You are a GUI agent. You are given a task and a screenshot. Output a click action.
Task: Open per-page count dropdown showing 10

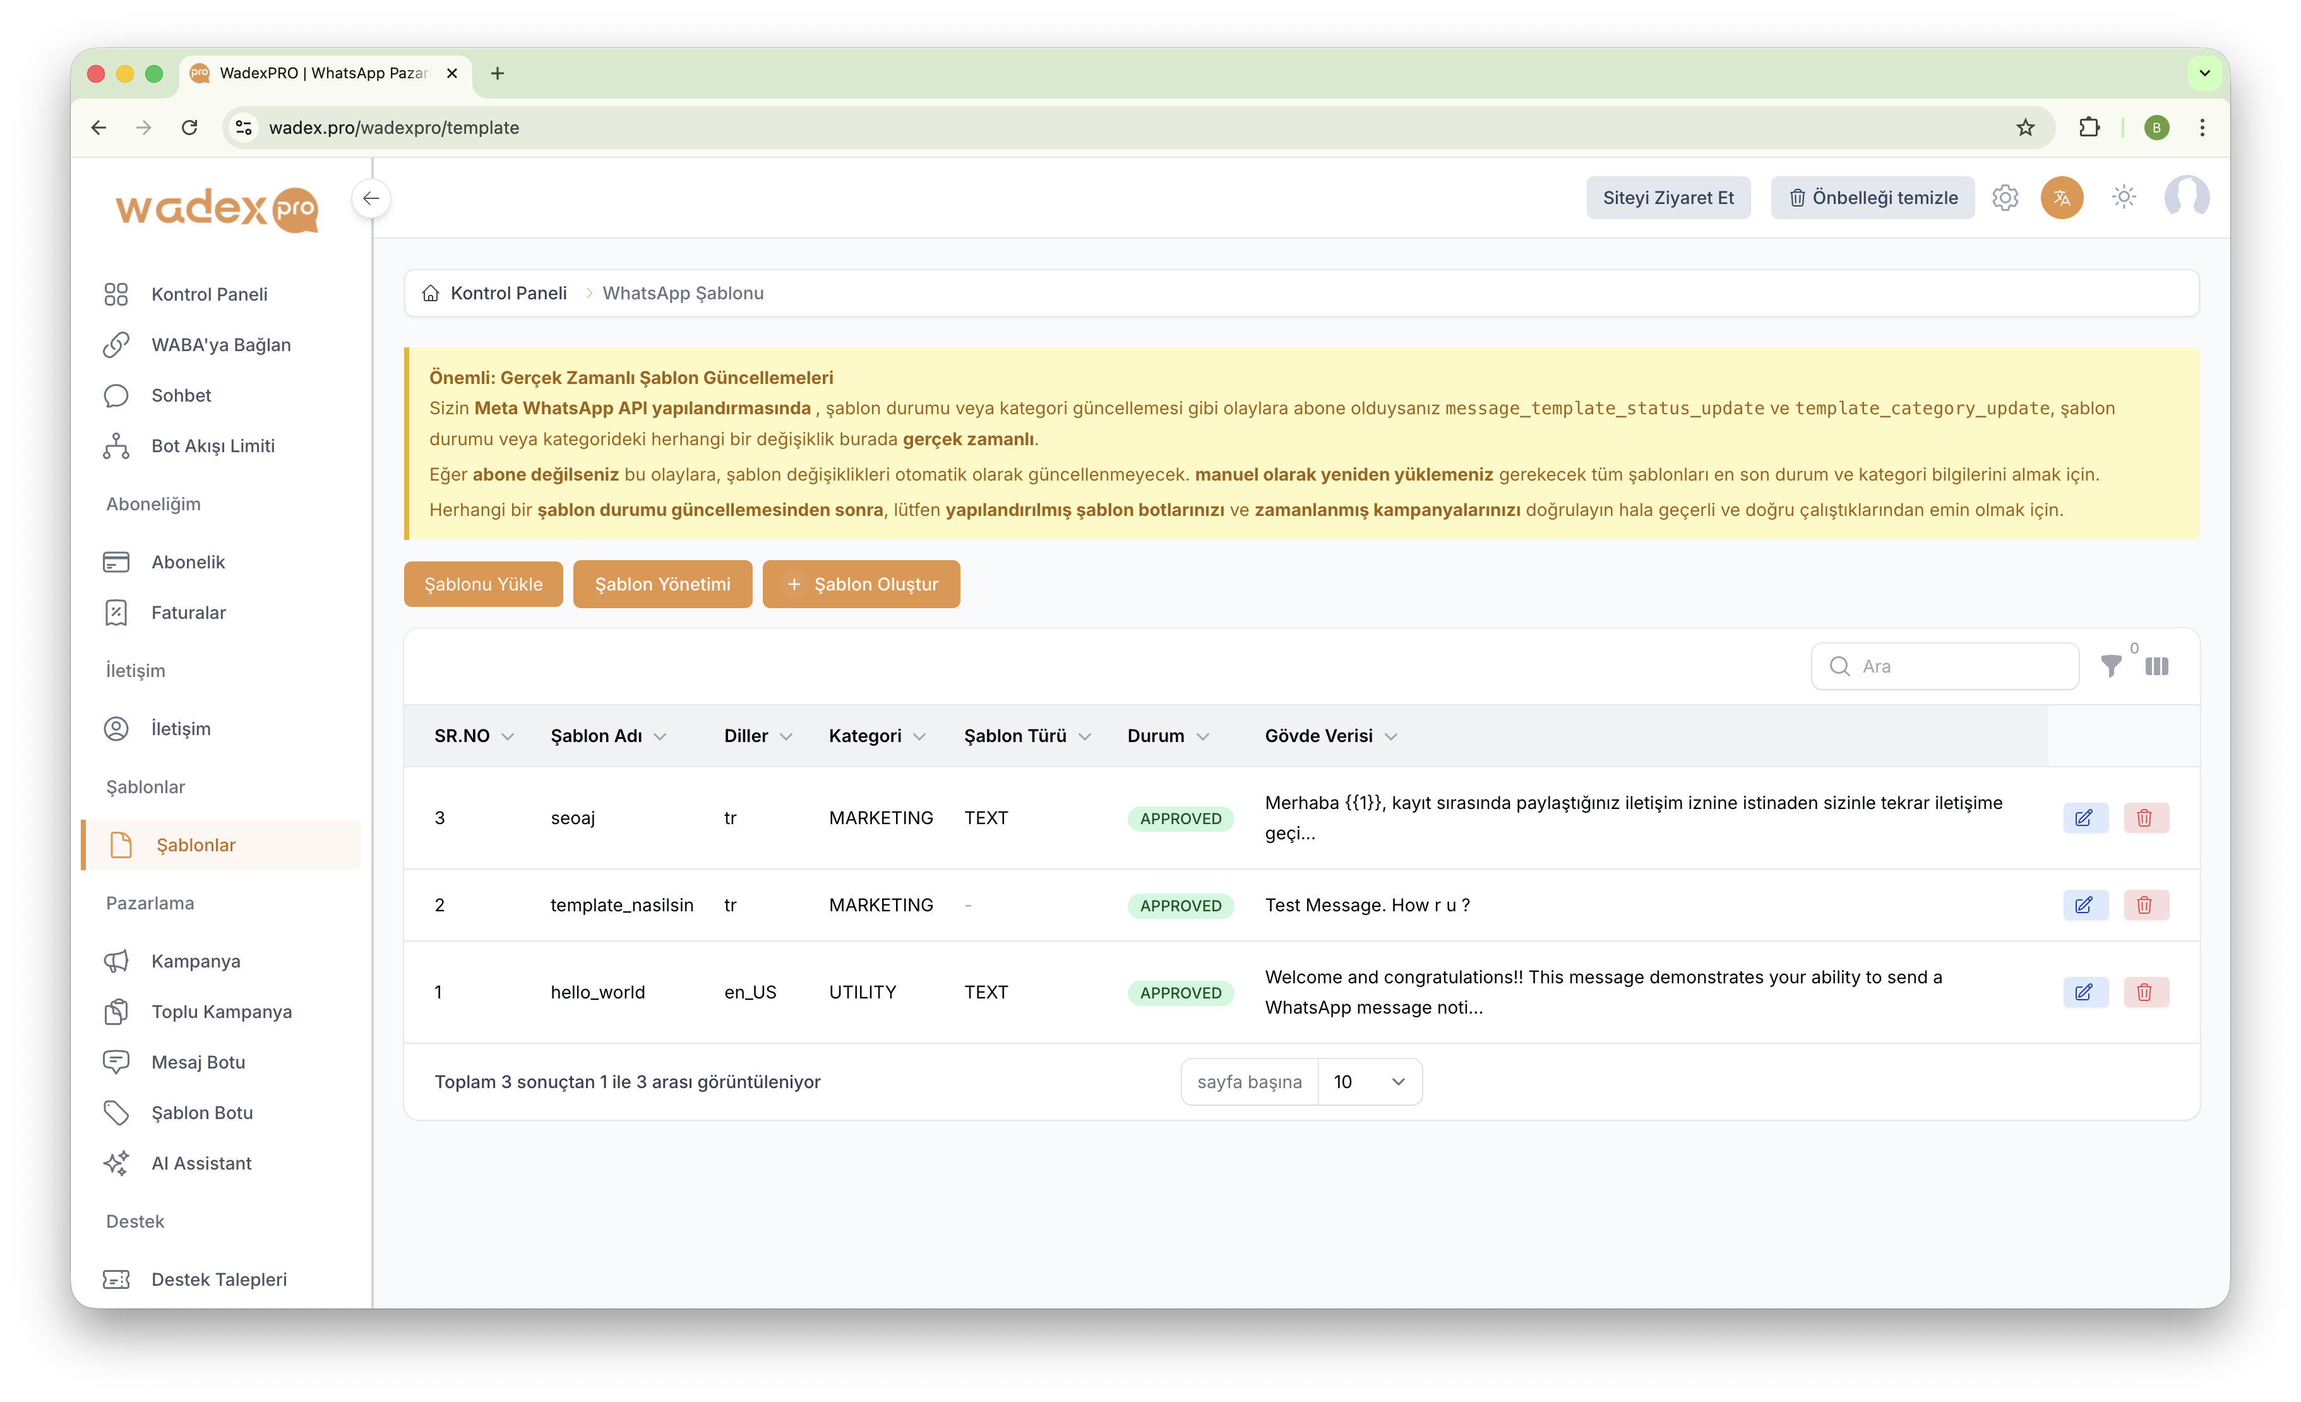click(1369, 1082)
